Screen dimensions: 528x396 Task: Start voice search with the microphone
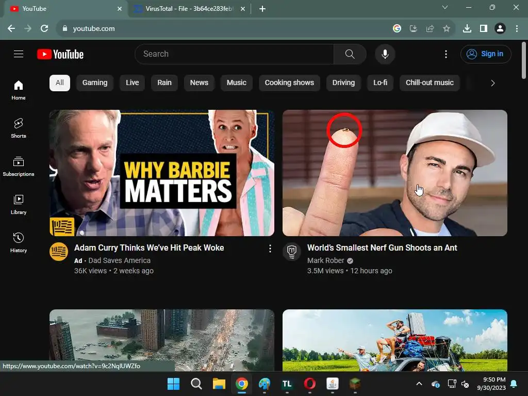click(x=385, y=54)
